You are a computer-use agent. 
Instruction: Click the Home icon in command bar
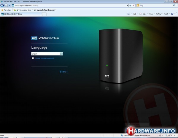[x=128, y=14]
